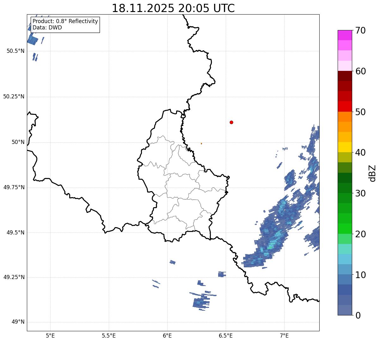Click the 6.5°E longitude label
380x342 pixels.
pos(226,336)
